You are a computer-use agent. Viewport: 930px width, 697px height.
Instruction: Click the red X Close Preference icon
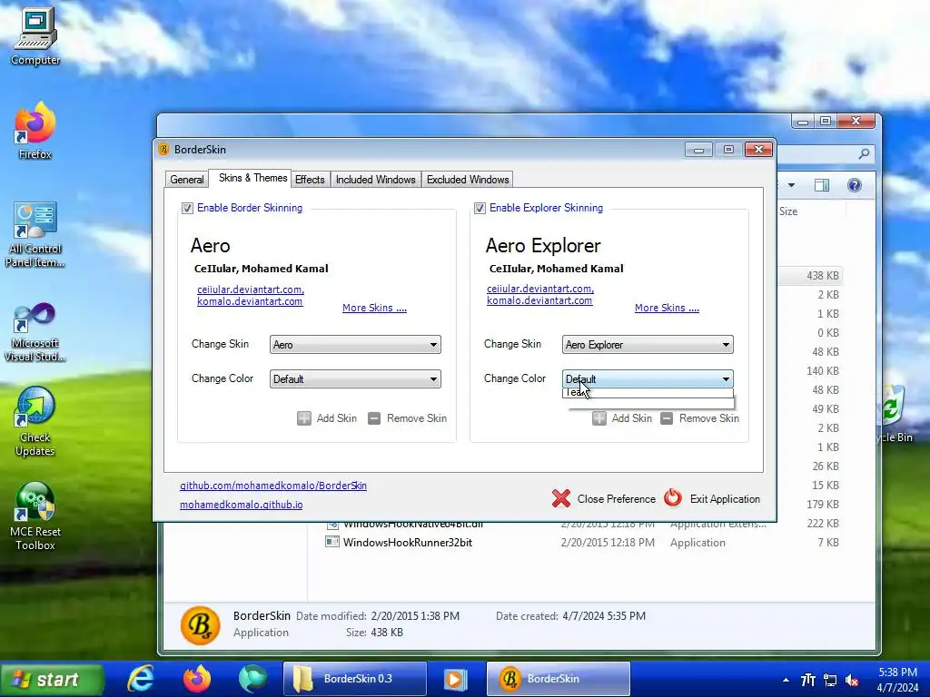[x=561, y=498]
